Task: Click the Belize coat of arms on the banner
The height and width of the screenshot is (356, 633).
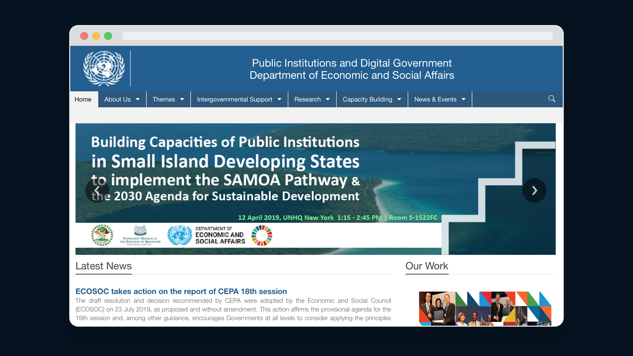Action: [x=102, y=235]
